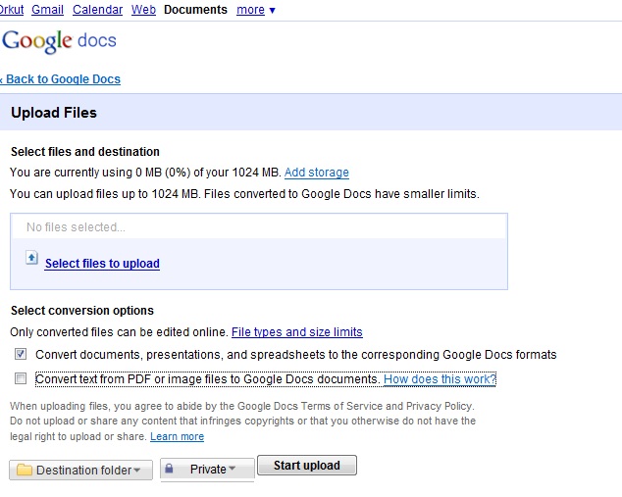Screen dimensions: 622x497
Task: Click the Add storage link
Action: [317, 173]
